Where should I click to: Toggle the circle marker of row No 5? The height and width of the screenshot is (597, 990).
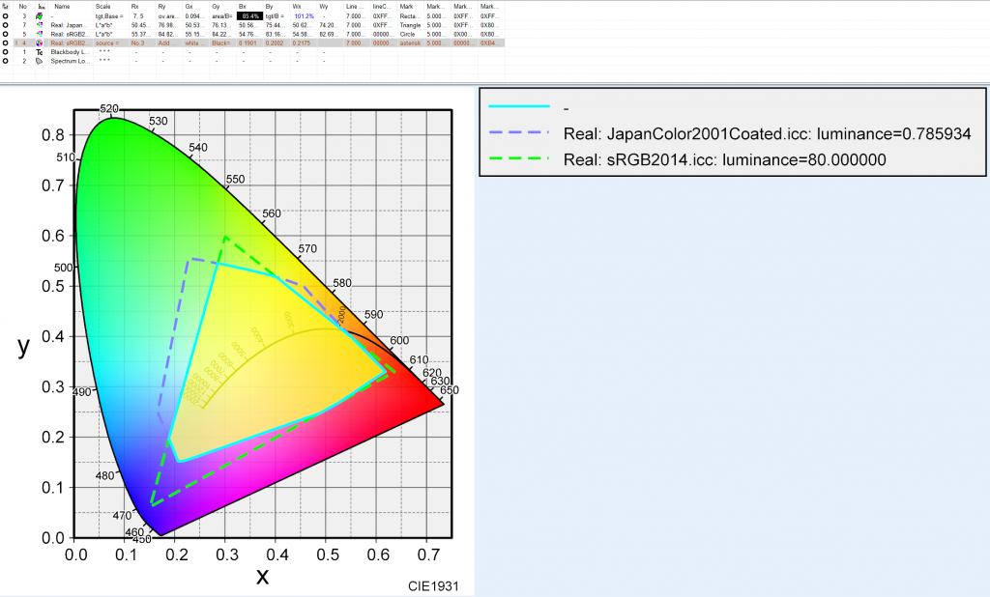(6, 34)
